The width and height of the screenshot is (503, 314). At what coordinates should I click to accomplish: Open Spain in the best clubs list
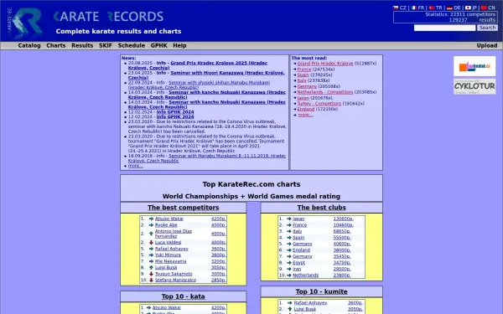(298, 238)
